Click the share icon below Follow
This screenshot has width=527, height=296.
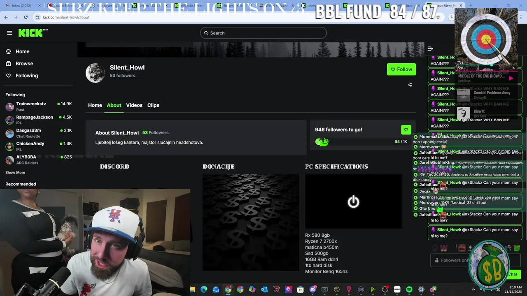[410, 85]
